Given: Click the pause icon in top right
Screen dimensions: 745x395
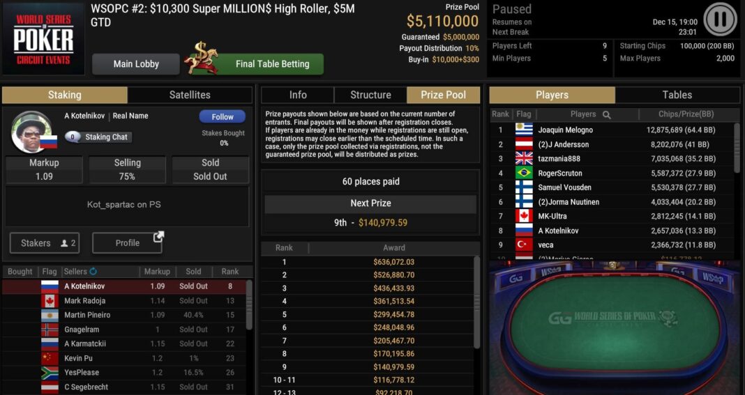Looking at the screenshot, I should coord(720,19).
